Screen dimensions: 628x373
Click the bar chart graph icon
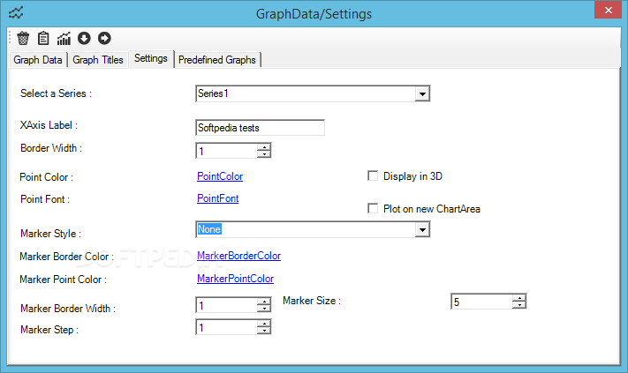64,38
